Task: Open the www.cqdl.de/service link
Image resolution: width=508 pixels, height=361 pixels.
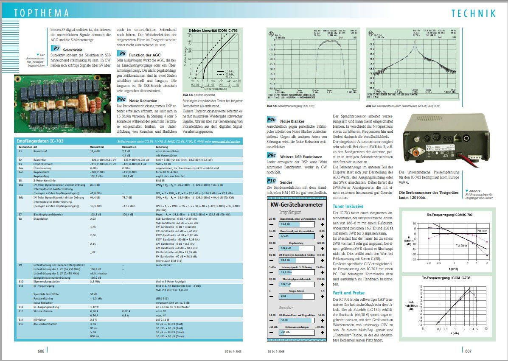Action: pyautogui.click(x=226, y=142)
